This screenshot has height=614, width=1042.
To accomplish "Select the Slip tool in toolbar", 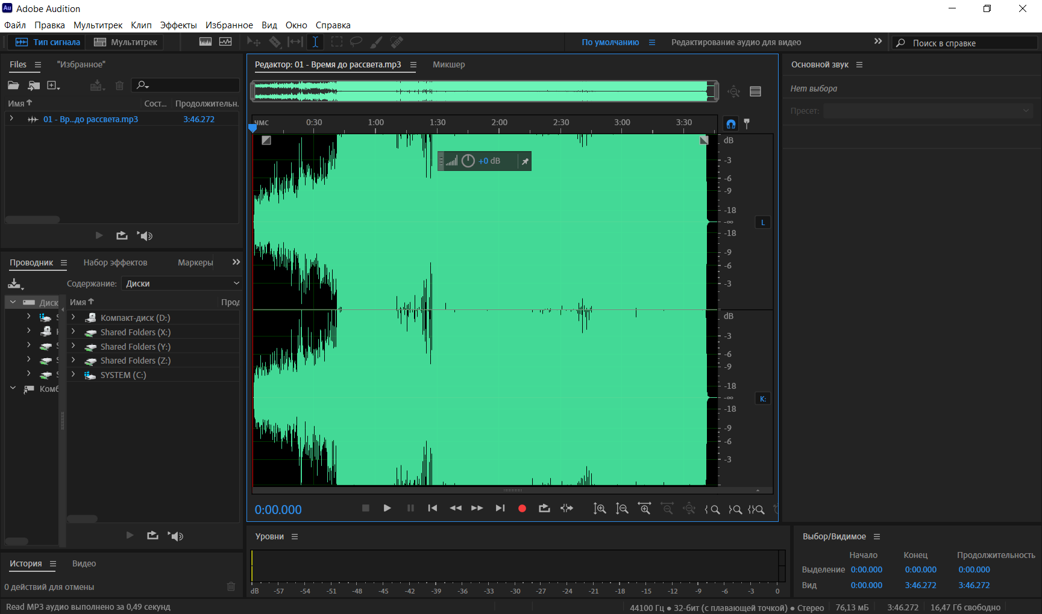I will click(295, 42).
